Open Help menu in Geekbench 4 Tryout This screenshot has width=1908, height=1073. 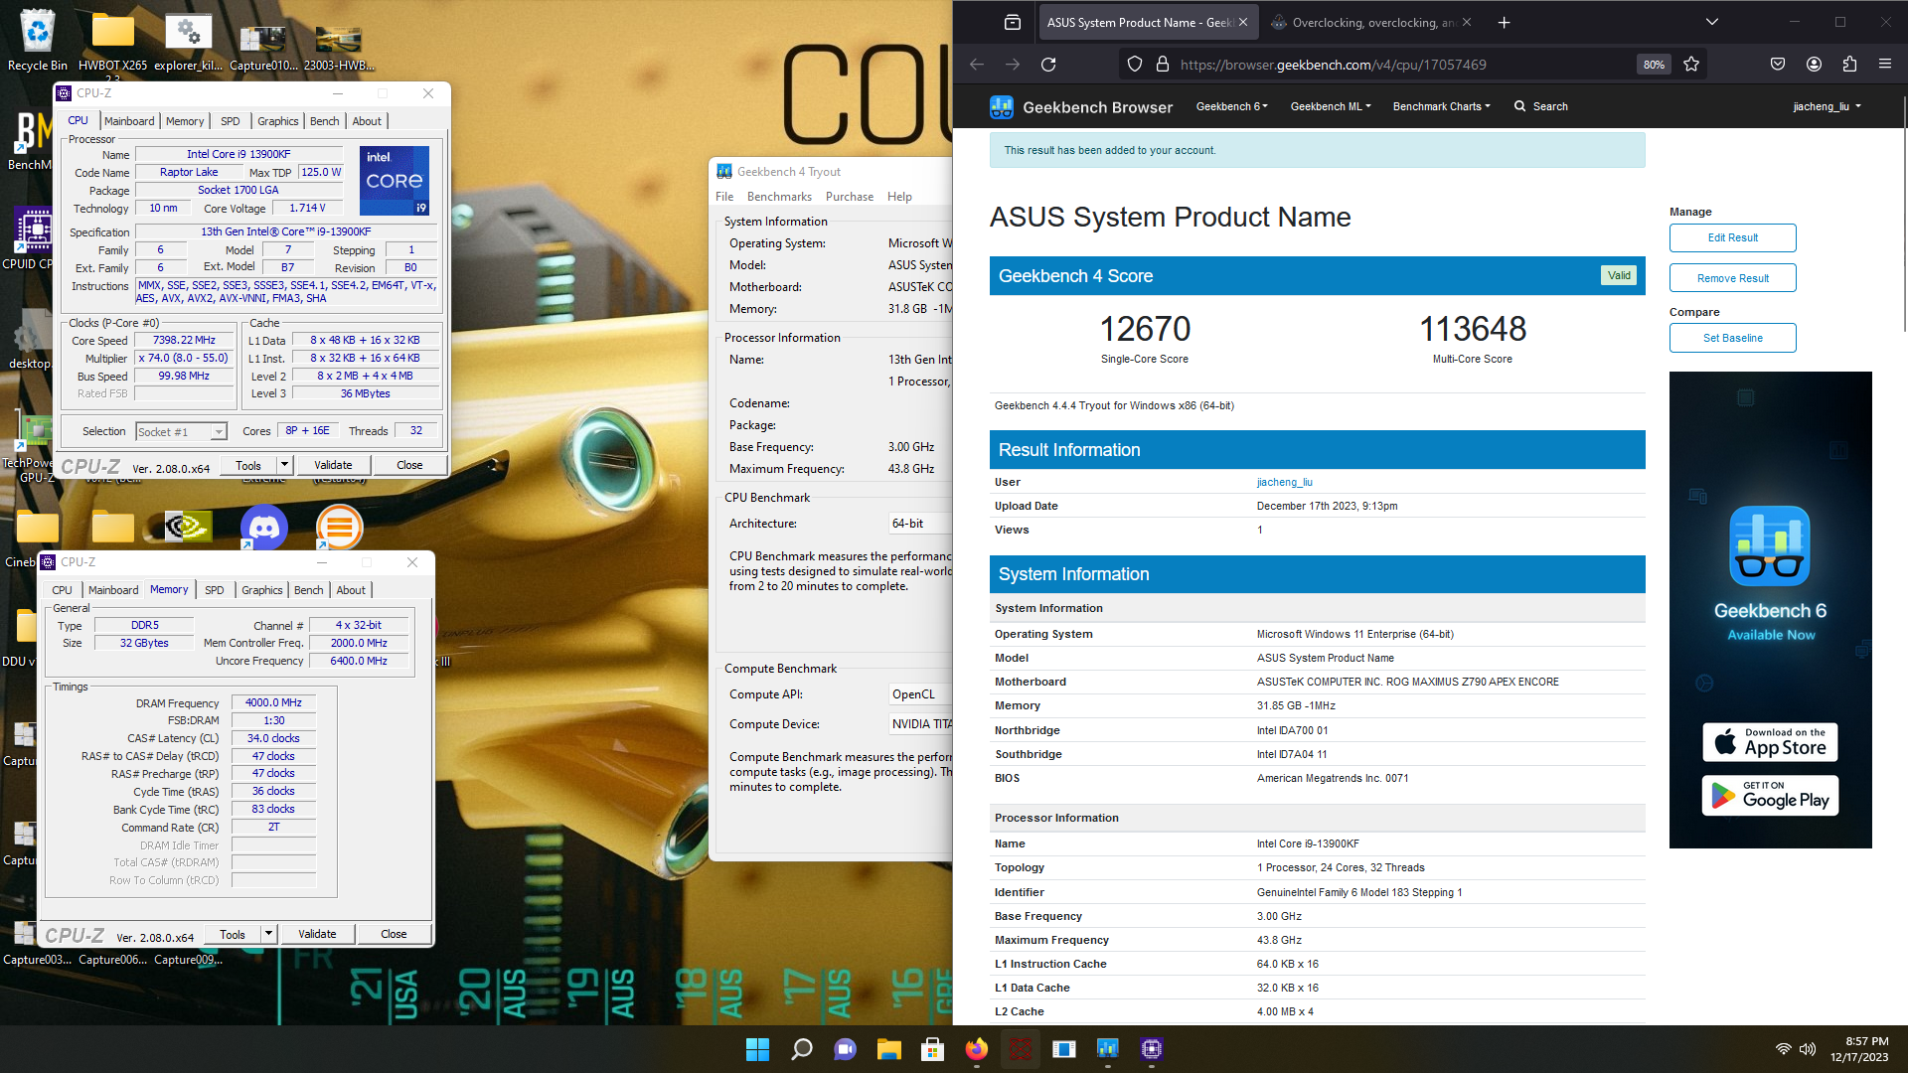click(x=899, y=197)
